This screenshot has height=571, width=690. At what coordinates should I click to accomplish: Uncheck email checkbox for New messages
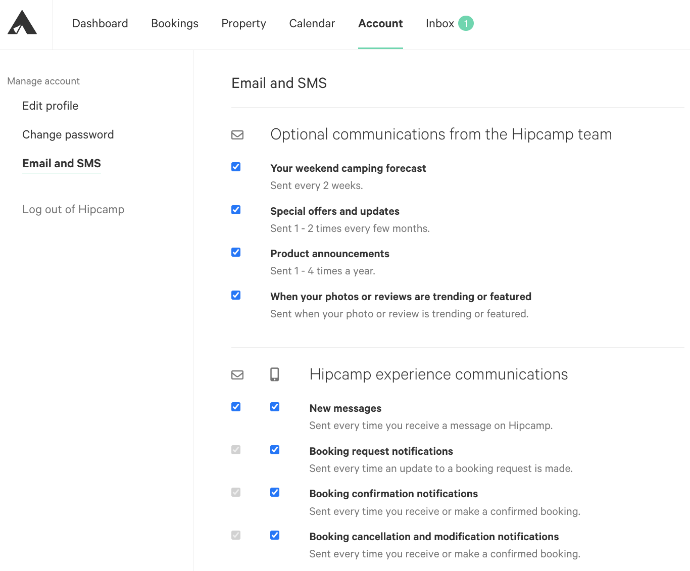point(236,407)
